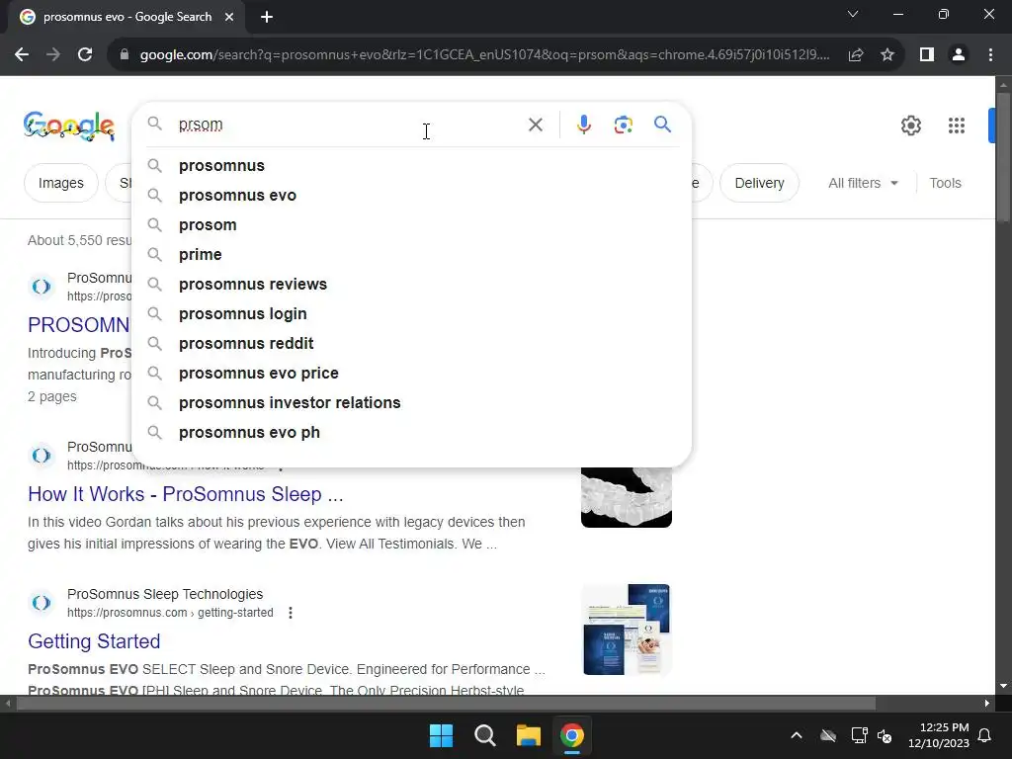
Task: Pick 'prosomnus login' suggestion
Action: coord(412,314)
